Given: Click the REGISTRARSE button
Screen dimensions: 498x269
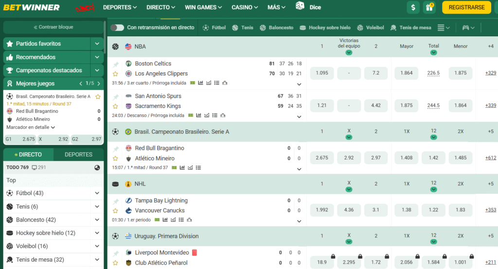Looking at the screenshot, I should click(x=466, y=7).
